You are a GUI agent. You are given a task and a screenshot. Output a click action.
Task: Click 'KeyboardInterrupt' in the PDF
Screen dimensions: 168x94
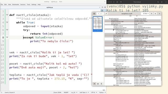pyautogui.click(x=117, y=21)
